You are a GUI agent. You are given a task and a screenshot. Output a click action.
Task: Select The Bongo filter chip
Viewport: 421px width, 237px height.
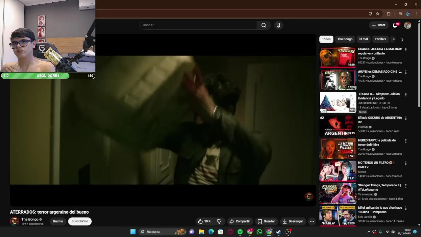tap(345, 39)
